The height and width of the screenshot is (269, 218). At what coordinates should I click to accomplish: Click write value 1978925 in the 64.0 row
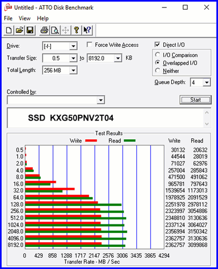point(175,197)
